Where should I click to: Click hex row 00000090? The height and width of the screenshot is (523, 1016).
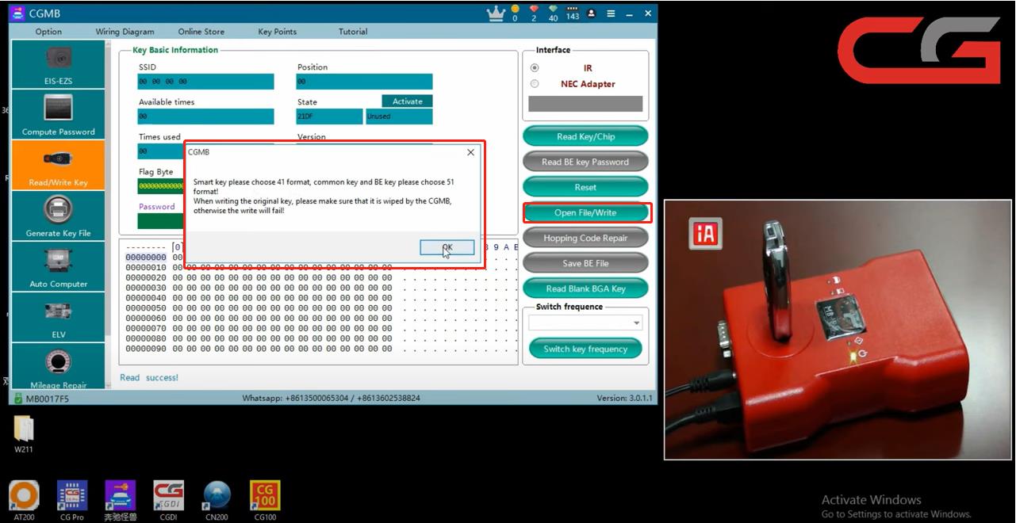(259, 349)
